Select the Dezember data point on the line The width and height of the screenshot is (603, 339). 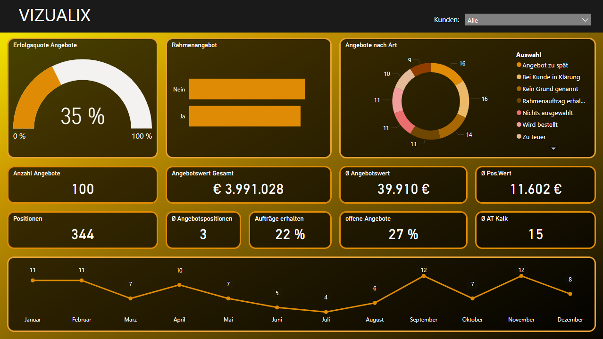click(570, 294)
